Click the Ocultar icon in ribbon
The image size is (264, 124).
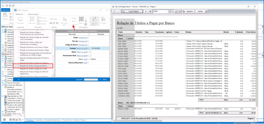point(103,19)
